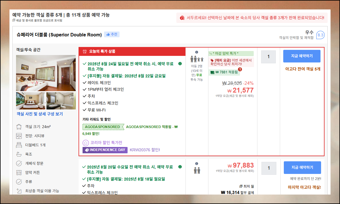
Task: Click the thumbs-up 추천 badge
Action: point(112,34)
